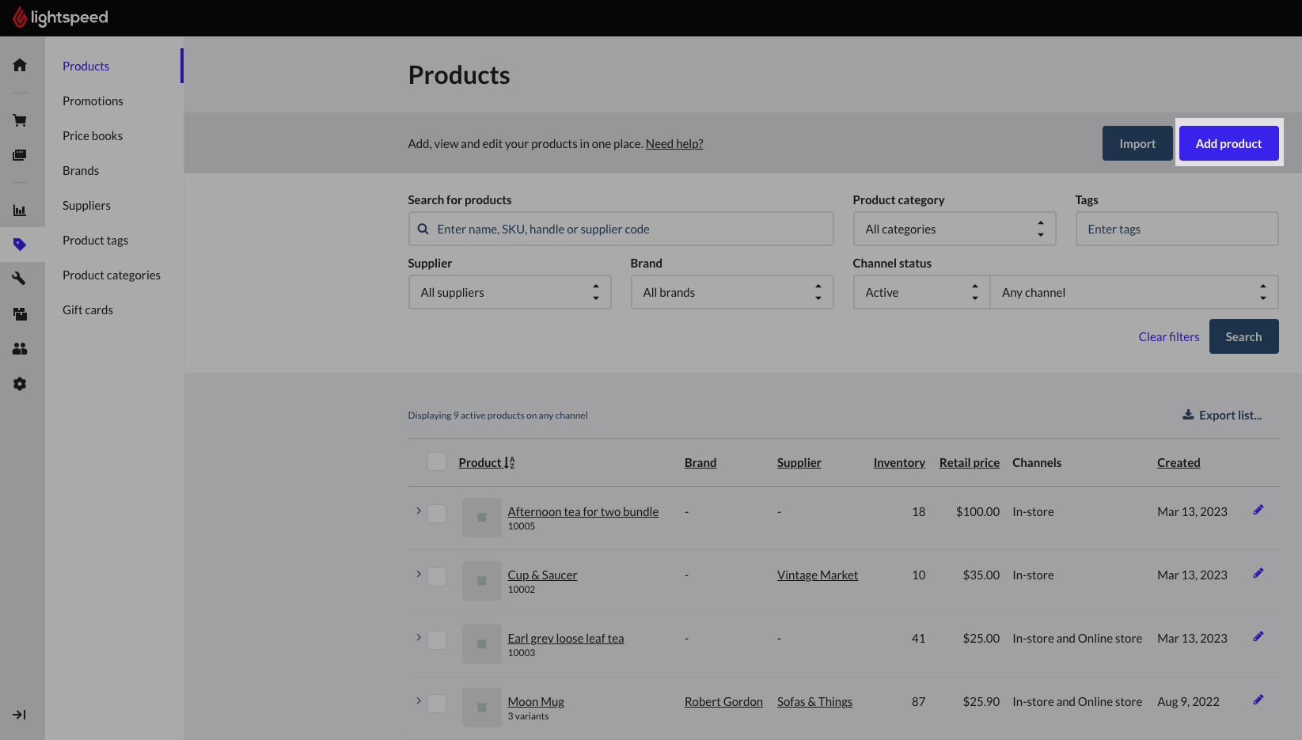The height and width of the screenshot is (740, 1302).
Task: Open the settings gear icon in sidebar
Action: [20, 384]
